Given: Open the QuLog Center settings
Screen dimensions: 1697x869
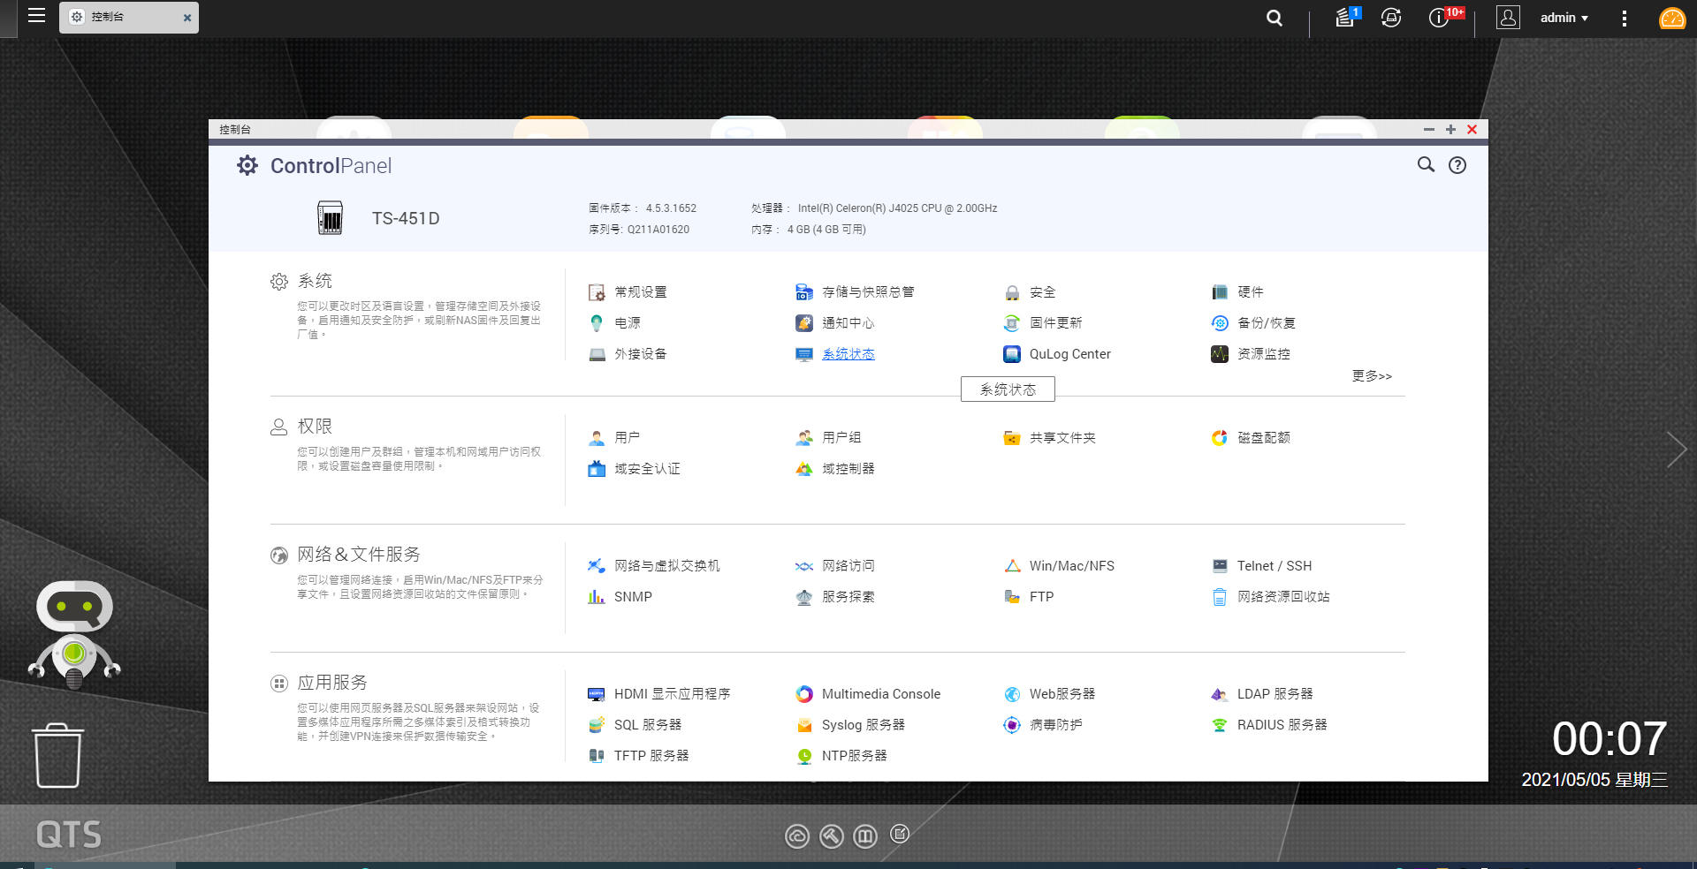Looking at the screenshot, I should (x=1069, y=354).
